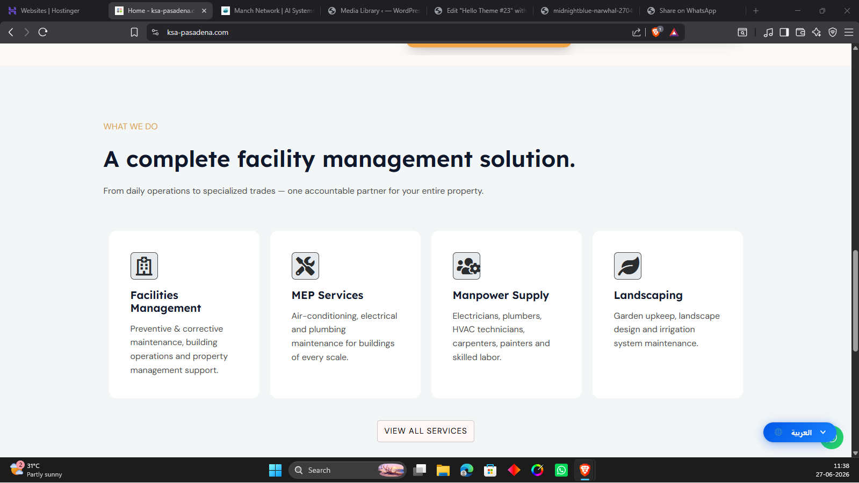Open the Leo AI sparkle icon
The height and width of the screenshot is (483, 859).
pyautogui.click(x=817, y=32)
